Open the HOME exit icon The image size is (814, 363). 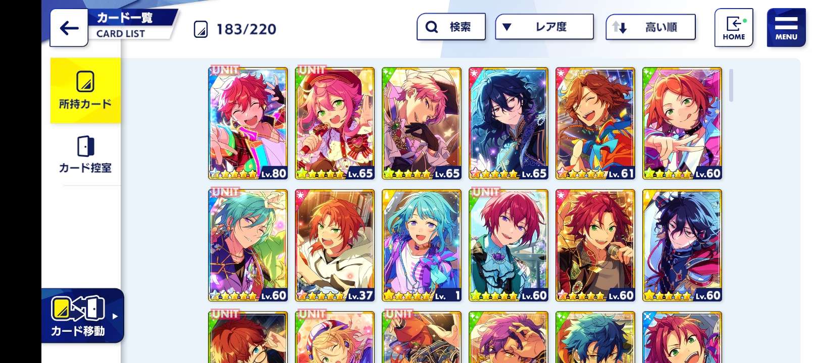[733, 28]
